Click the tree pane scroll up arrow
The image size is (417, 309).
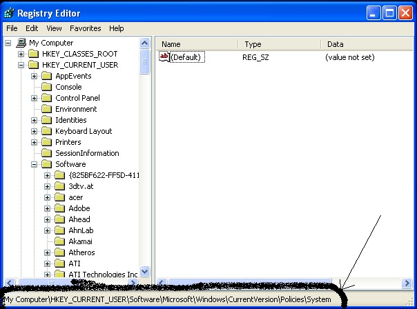(145, 43)
